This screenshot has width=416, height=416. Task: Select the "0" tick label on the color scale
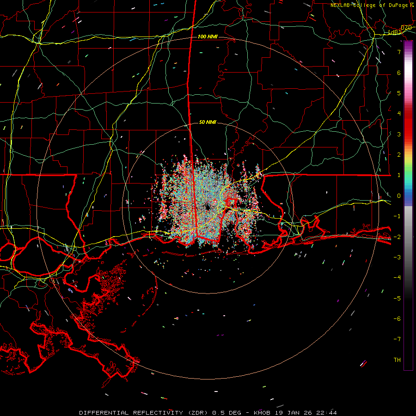coord(399,196)
